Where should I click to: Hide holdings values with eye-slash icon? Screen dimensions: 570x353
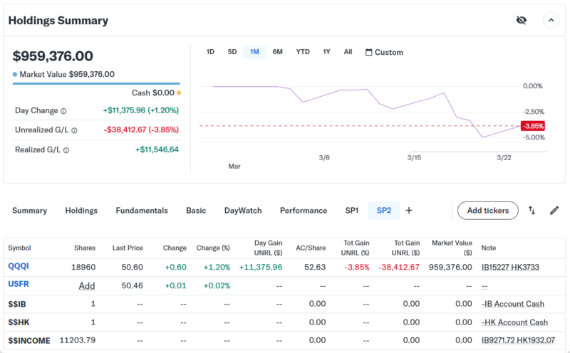(521, 20)
